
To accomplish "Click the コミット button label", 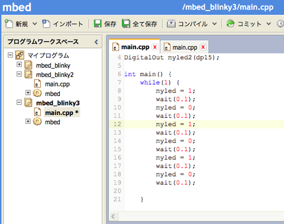I will pos(250,24).
